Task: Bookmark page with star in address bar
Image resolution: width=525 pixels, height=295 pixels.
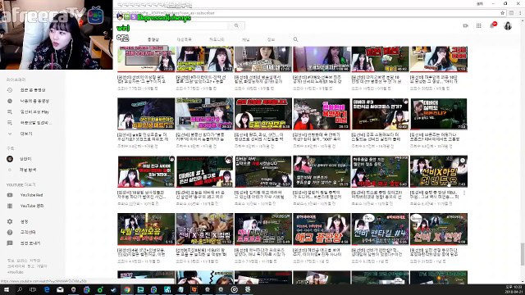Action: pos(502,13)
